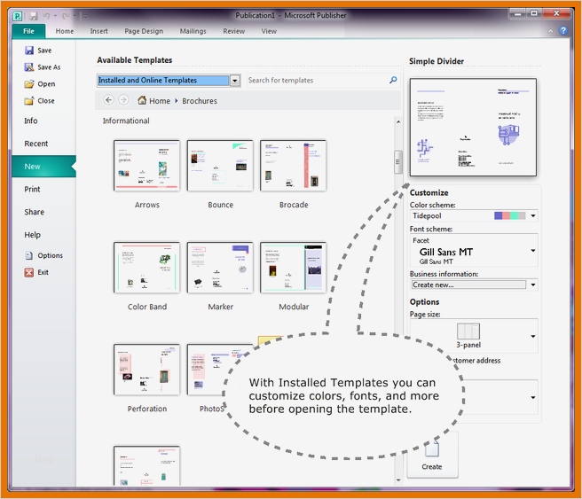The image size is (582, 499).
Task: Click the Home breadcrumb link text
Action: [160, 101]
